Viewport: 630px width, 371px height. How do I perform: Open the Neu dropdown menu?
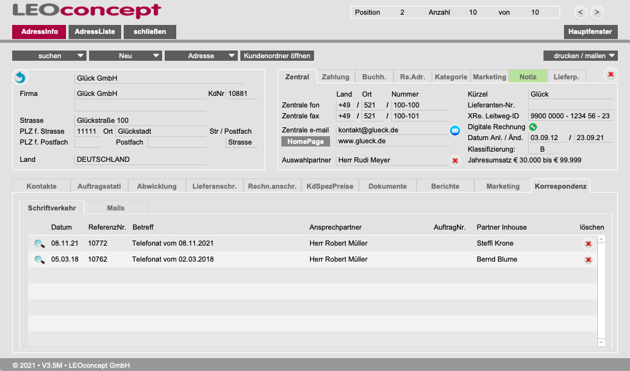point(126,56)
